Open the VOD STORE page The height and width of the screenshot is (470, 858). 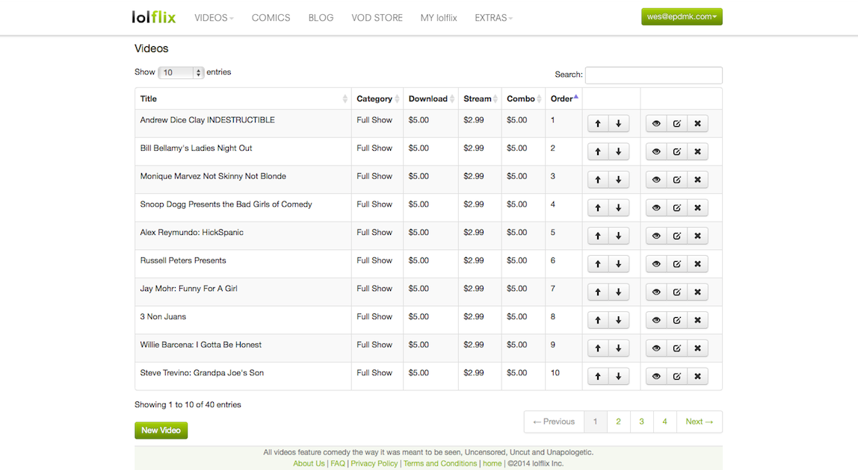(377, 18)
